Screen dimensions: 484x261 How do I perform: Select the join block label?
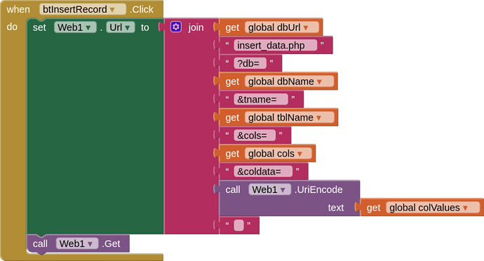pos(196,27)
